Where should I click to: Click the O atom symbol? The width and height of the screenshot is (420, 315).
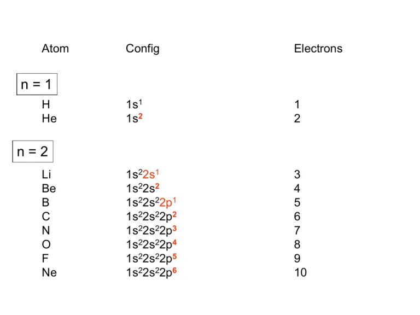[x=46, y=244]
